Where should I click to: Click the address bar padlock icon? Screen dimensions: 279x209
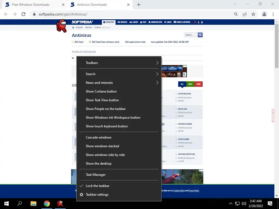[34, 14]
